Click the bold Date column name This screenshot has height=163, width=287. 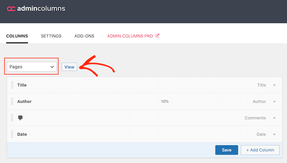(x=22, y=134)
